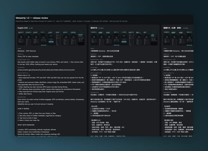Open the sixth screenshot thumbnail under English (UK)
Screen dimensions: 208x151
59,38
